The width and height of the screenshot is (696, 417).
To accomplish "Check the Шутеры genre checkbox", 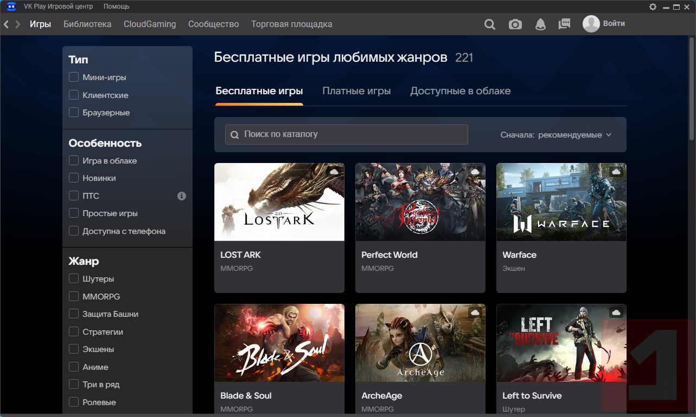I will tap(74, 279).
